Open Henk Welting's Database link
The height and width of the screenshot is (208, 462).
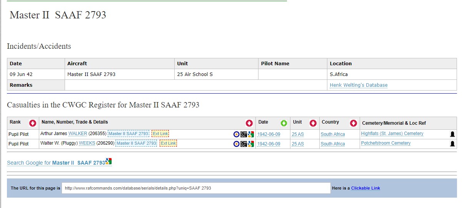(359, 85)
